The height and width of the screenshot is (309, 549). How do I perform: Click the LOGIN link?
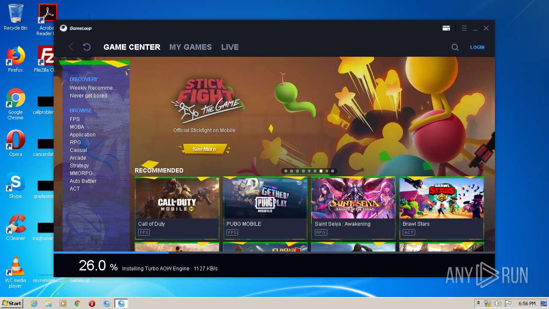pyautogui.click(x=477, y=47)
